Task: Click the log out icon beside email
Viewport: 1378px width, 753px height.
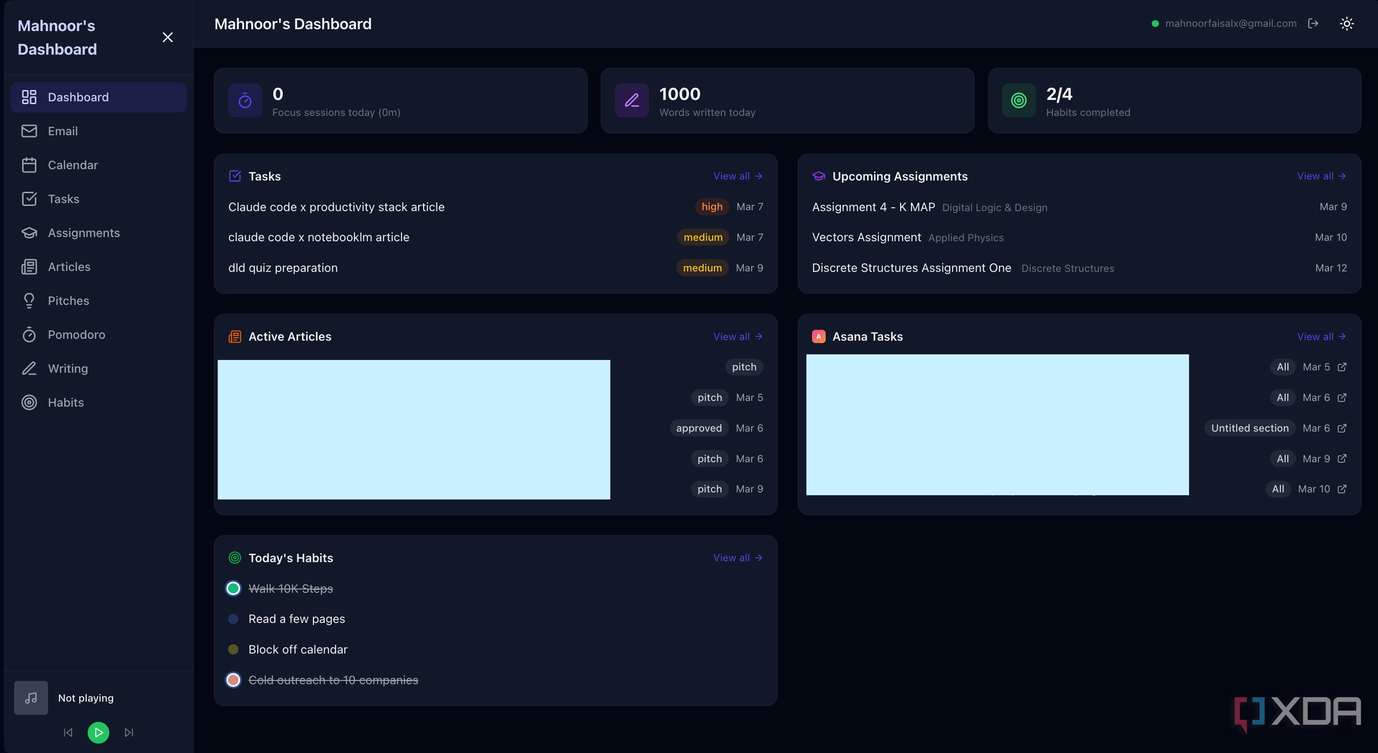Action: point(1313,24)
